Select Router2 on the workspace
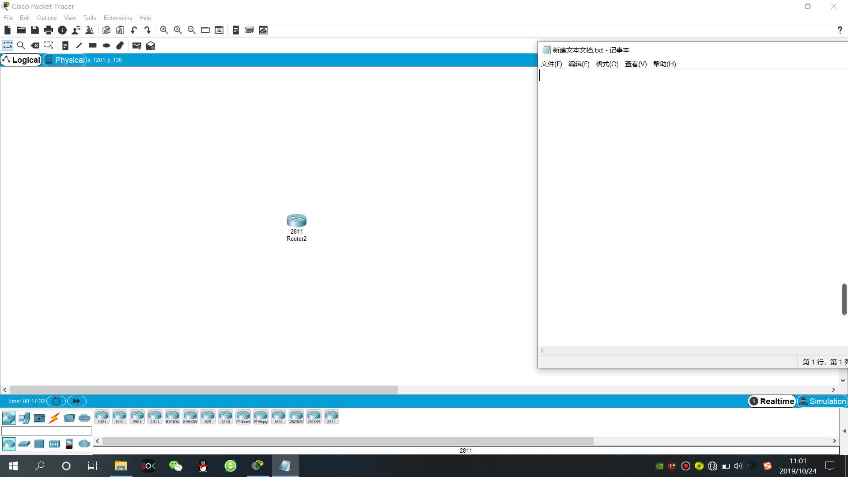 click(296, 221)
